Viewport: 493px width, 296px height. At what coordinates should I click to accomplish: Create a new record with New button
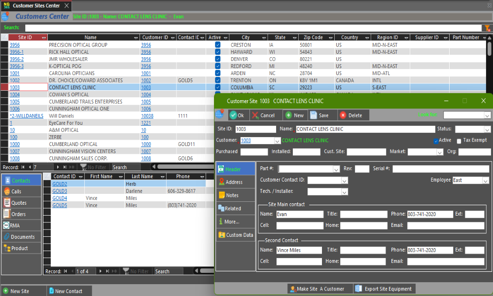point(294,115)
